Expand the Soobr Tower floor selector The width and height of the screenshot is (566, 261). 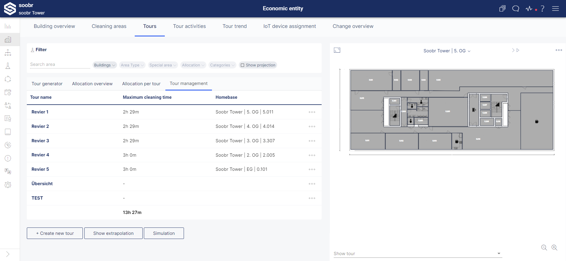pos(447,51)
